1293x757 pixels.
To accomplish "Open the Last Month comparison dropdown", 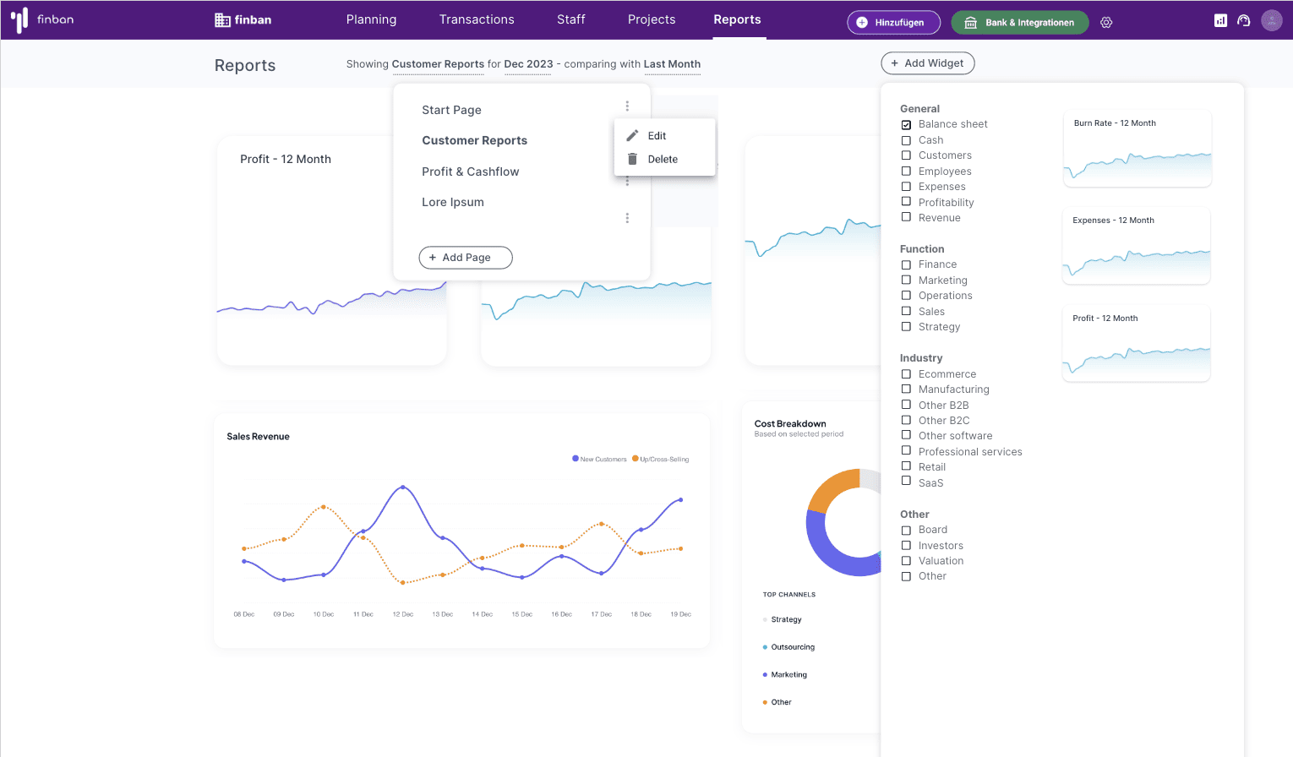I will point(672,64).
